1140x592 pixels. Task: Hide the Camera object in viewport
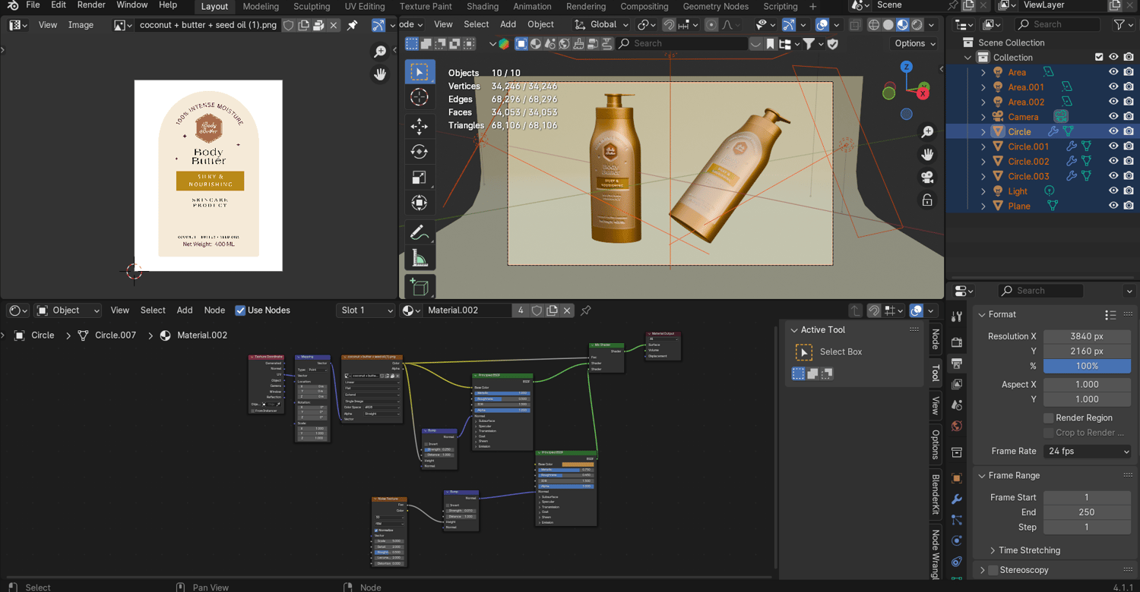click(1113, 117)
